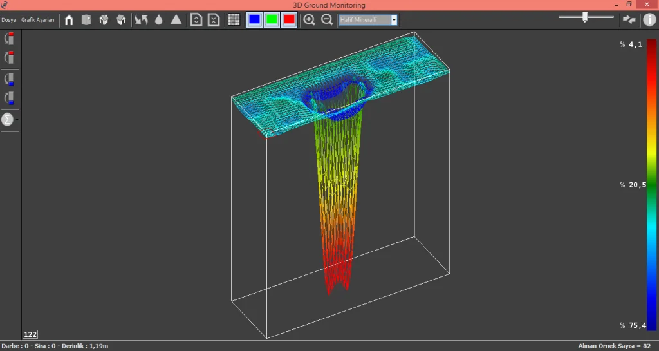659x351 pixels.
Task: Click the water drop icon in toolbar
Action: tap(158, 20)
